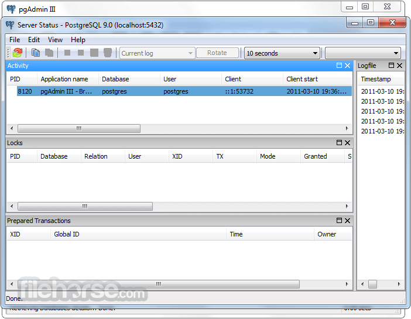Screen dimensions: 411x319
Task: Click the XID column header in Locks
Action: 191,156
